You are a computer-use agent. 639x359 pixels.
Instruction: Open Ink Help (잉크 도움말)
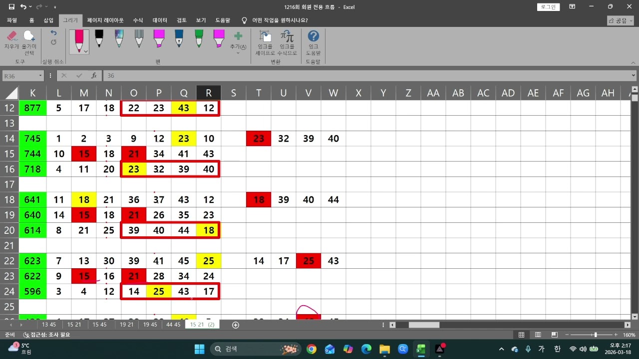point(314,42)
